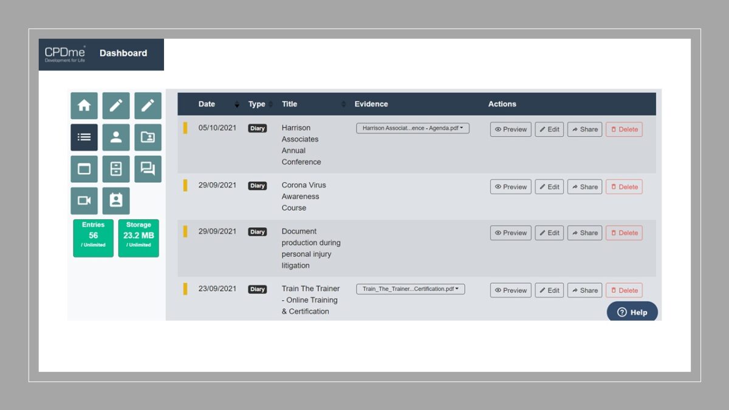
Task: Select the portfolio folder icon
Action: click(148, 137)
